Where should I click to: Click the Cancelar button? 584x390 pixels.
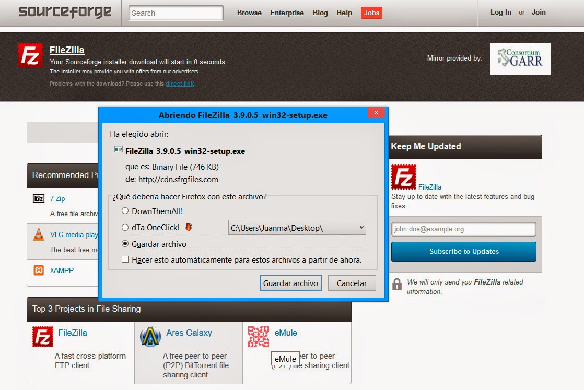pos(352,283)
